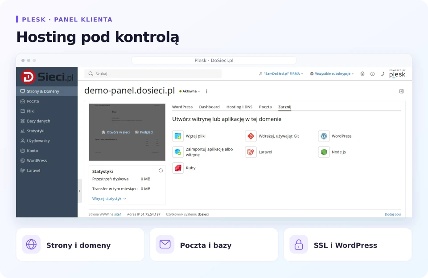
Task: Open the help question mark icon
Action: click(x=372, y=74)
